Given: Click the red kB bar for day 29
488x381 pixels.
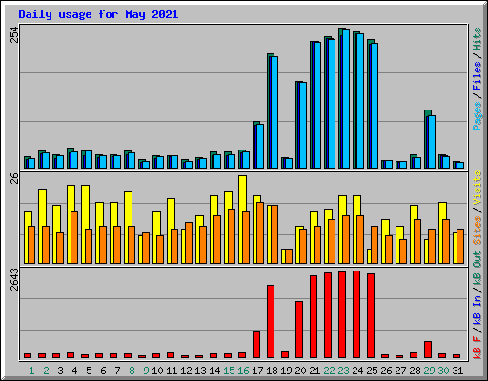Looking at the screenshot, I should pyautogui.click(x=428, y=350).
